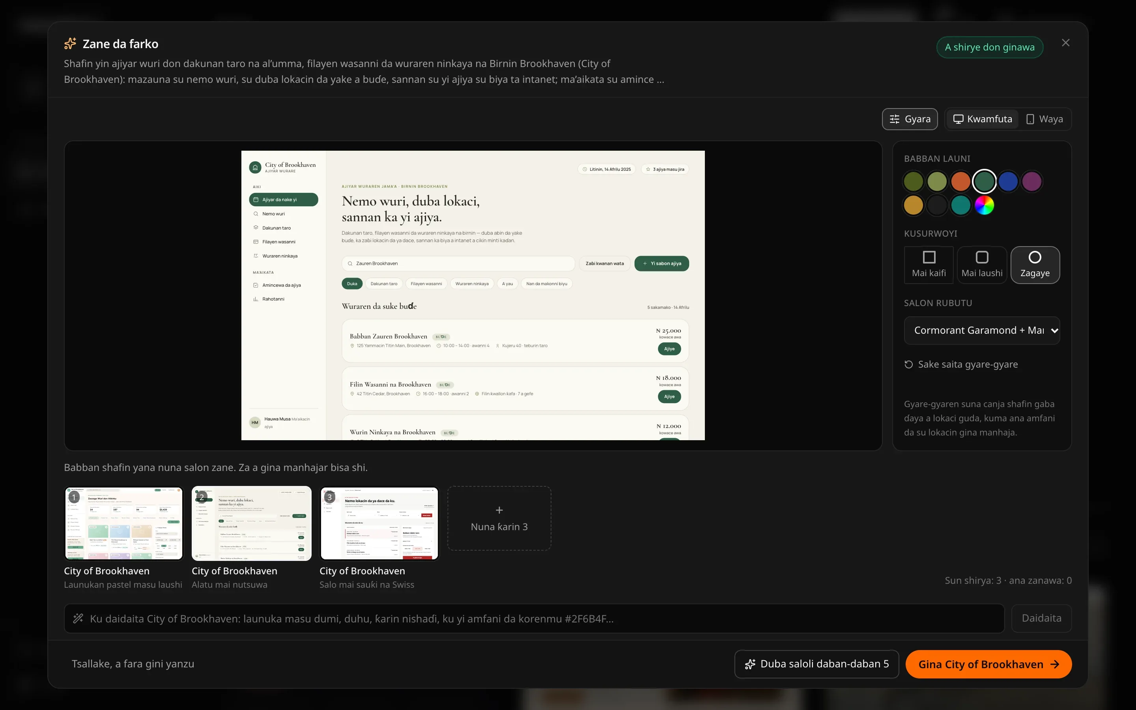Screen dimensions: 1136x710
Task: Click the Daidaita button
Action: (x=1041, y=618)
